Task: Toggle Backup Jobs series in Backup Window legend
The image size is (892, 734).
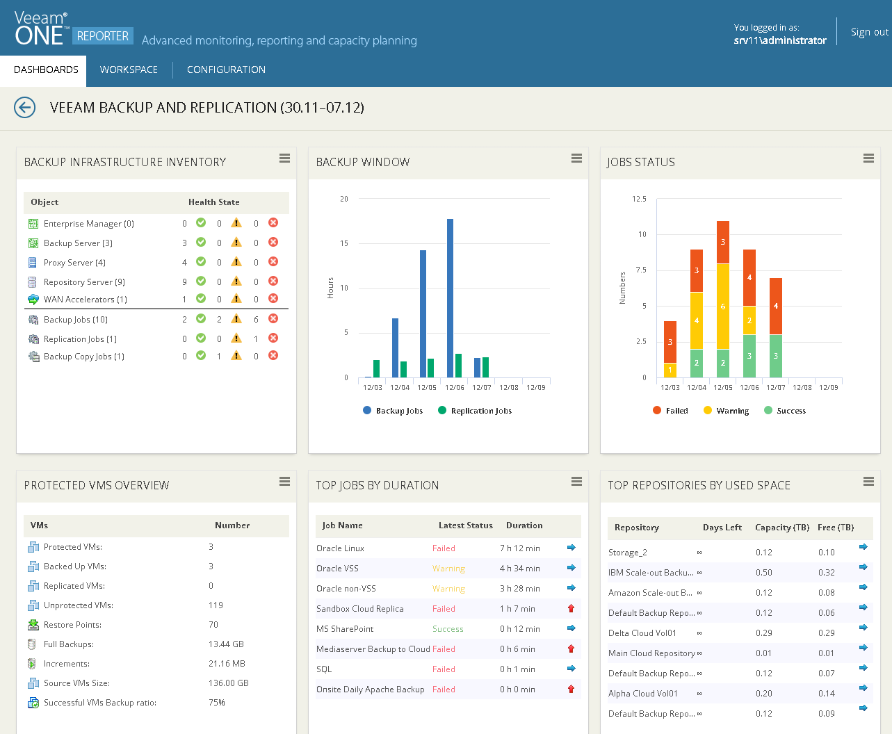Action: [393, 411]
